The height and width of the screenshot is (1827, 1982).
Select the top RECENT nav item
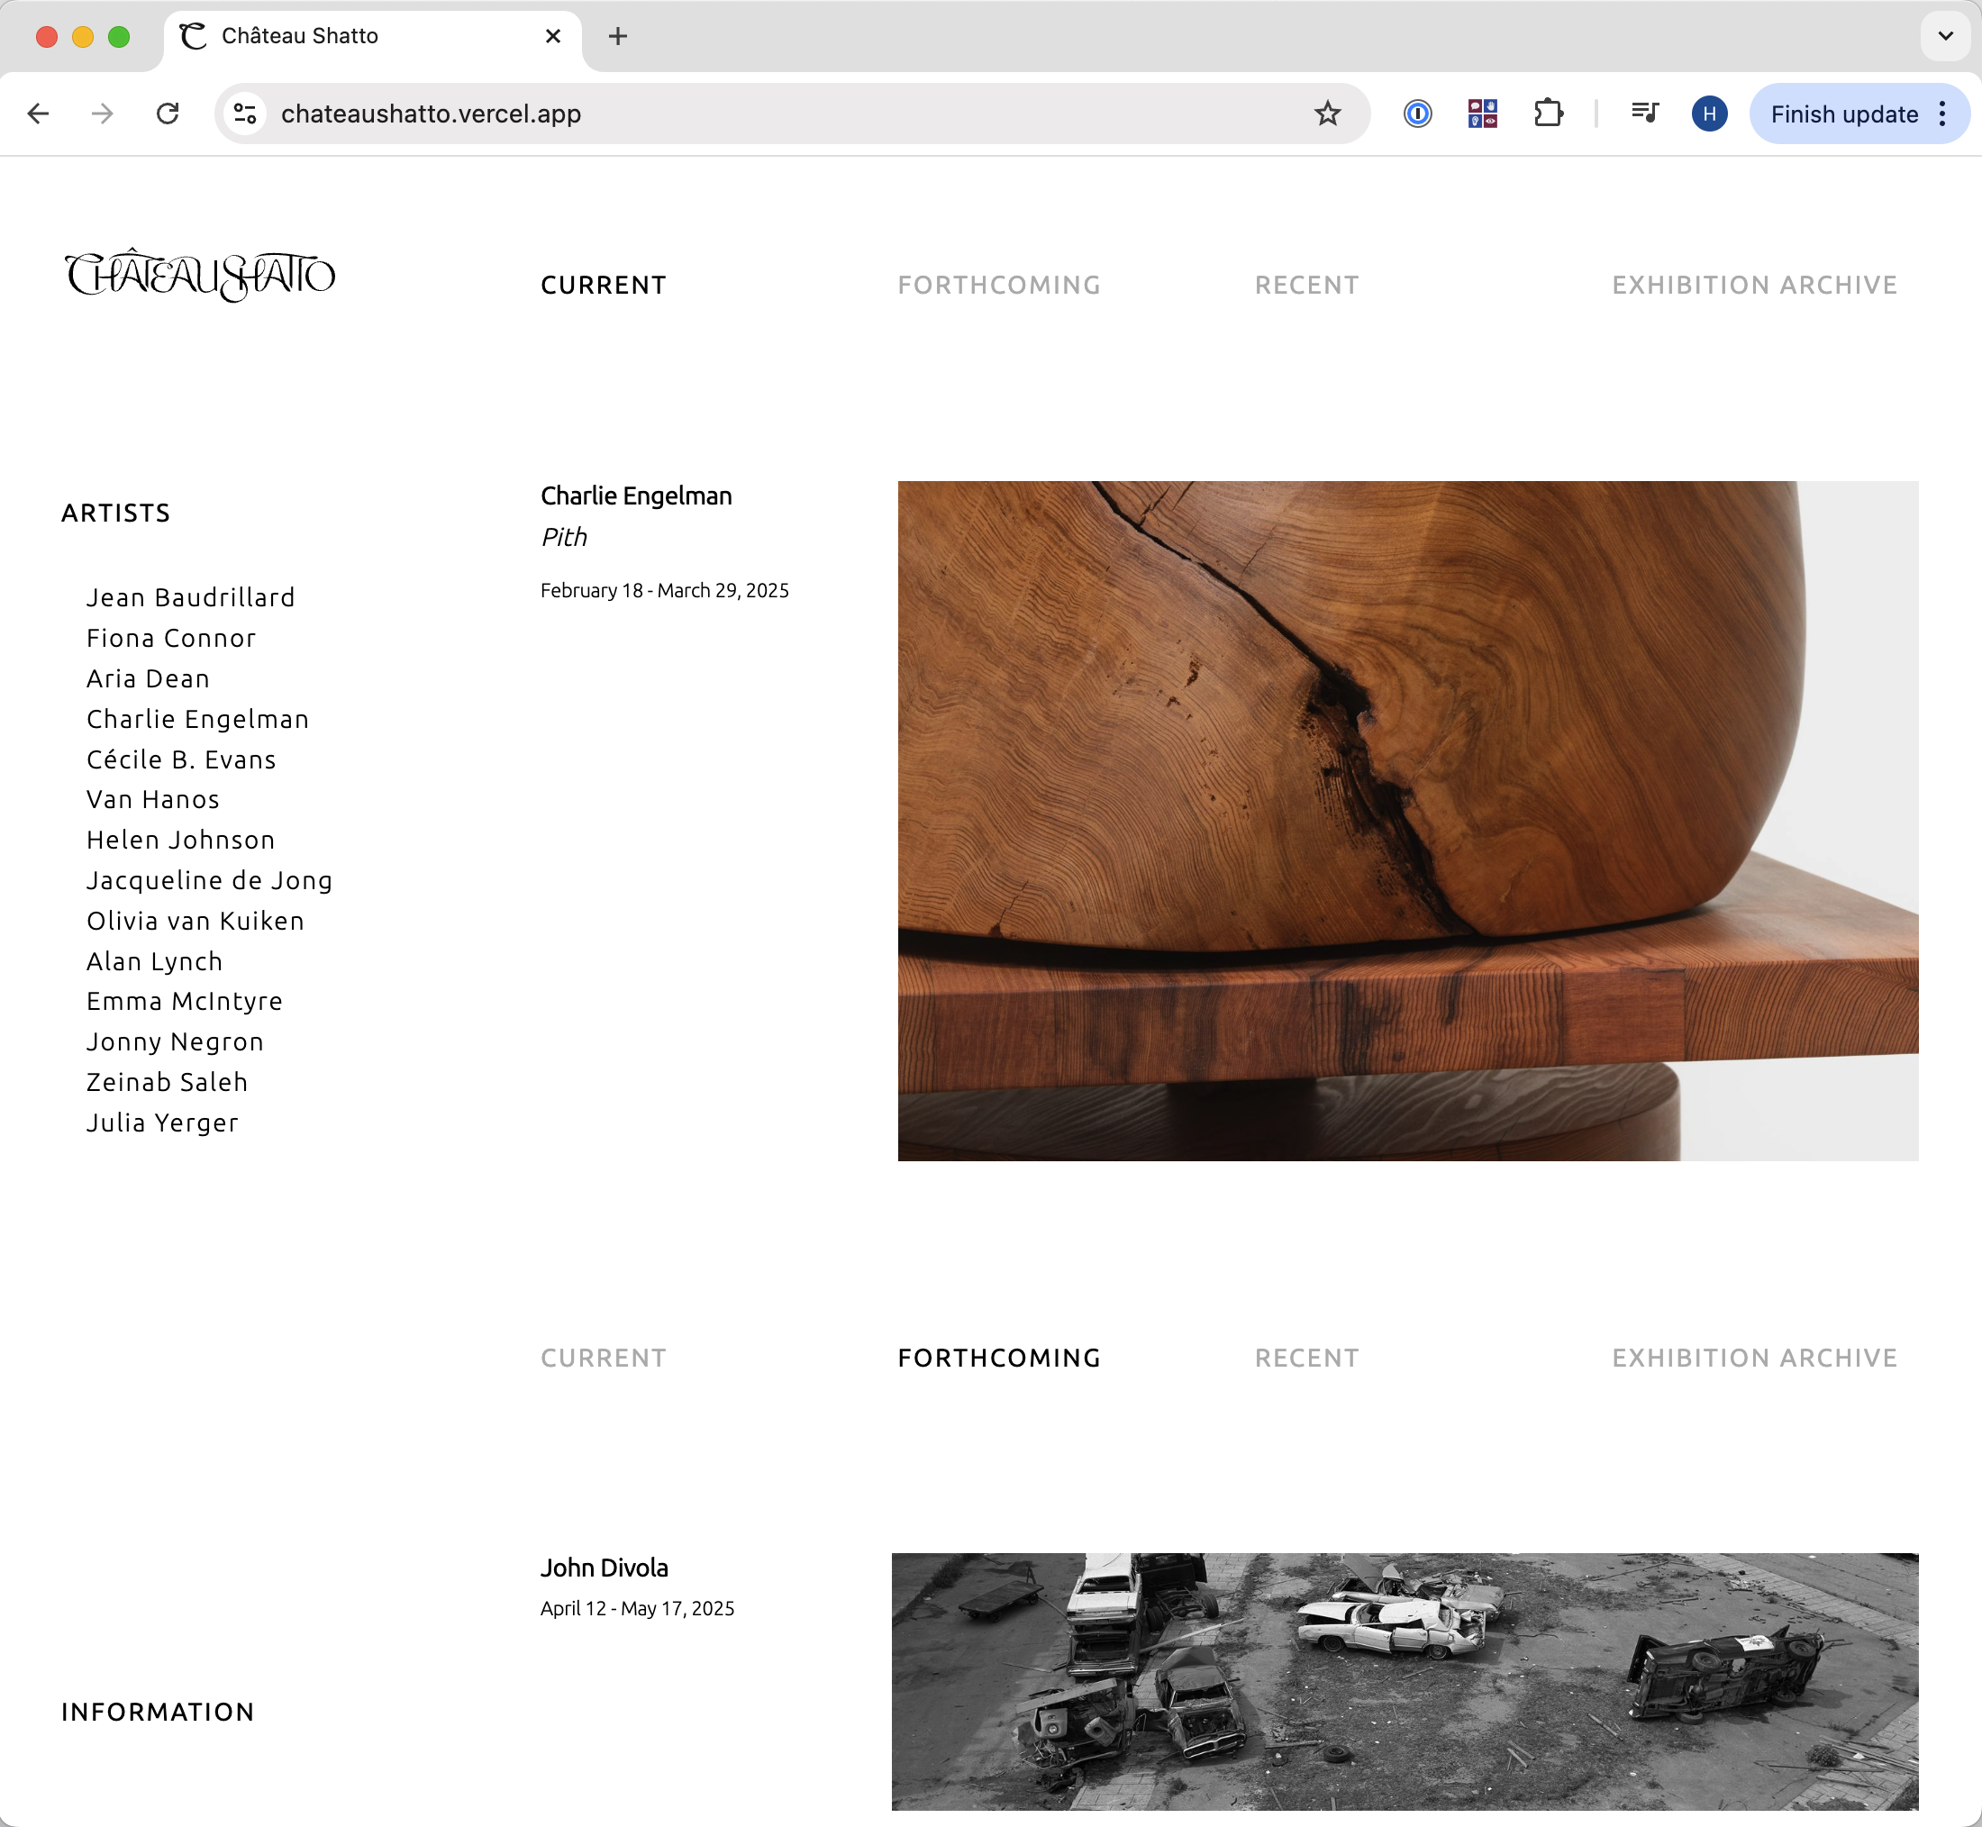[1307, 285]
